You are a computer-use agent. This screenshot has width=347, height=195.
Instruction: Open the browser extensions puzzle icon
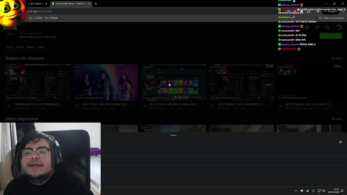[x=308, y=11]
